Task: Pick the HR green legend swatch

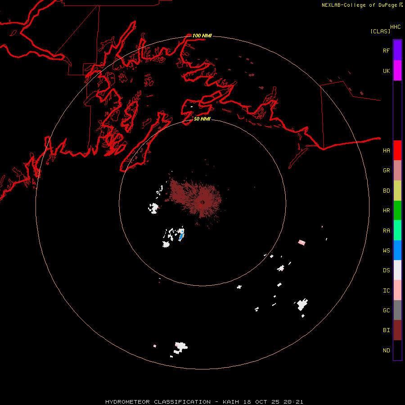Action: pos(397,211)
